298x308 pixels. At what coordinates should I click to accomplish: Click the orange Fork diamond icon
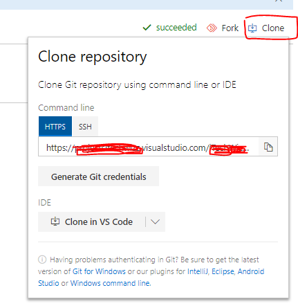pyautogui.click(x=212, y=28)
